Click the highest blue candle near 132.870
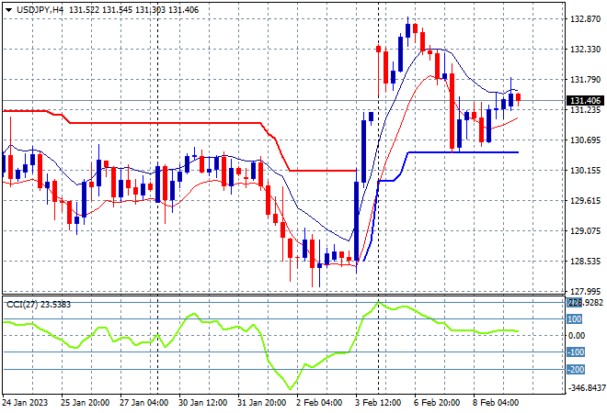The width and height of the screenshot is (607, 413). [407, 30]
